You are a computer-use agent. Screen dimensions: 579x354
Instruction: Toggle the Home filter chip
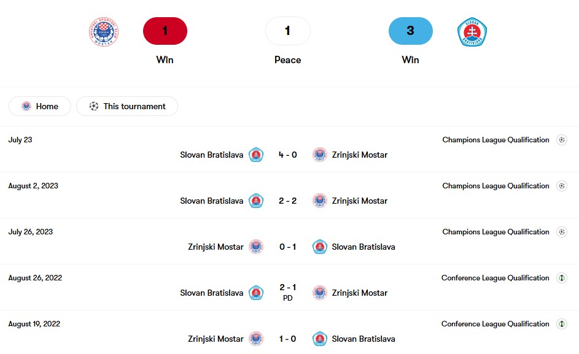40,106
